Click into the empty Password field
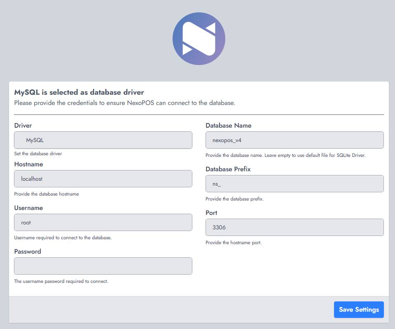The width and height of the screenshot is (395, 329). pos(103,266)
